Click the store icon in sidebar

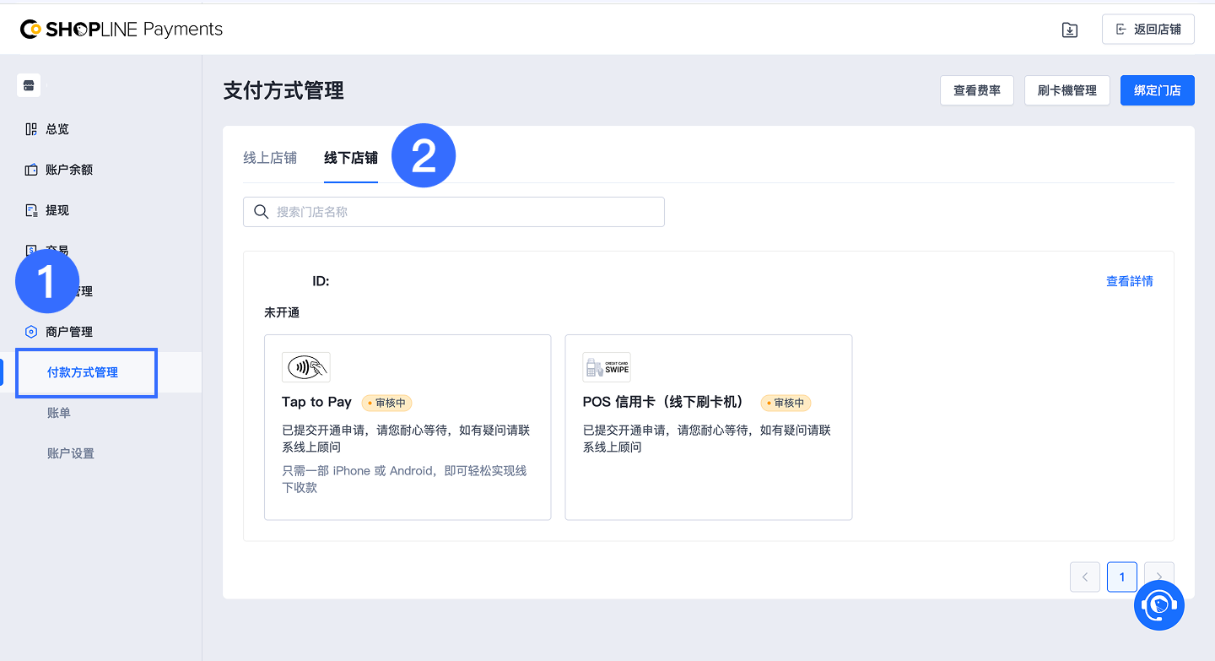pyautogui.click(x=29, y=85)
